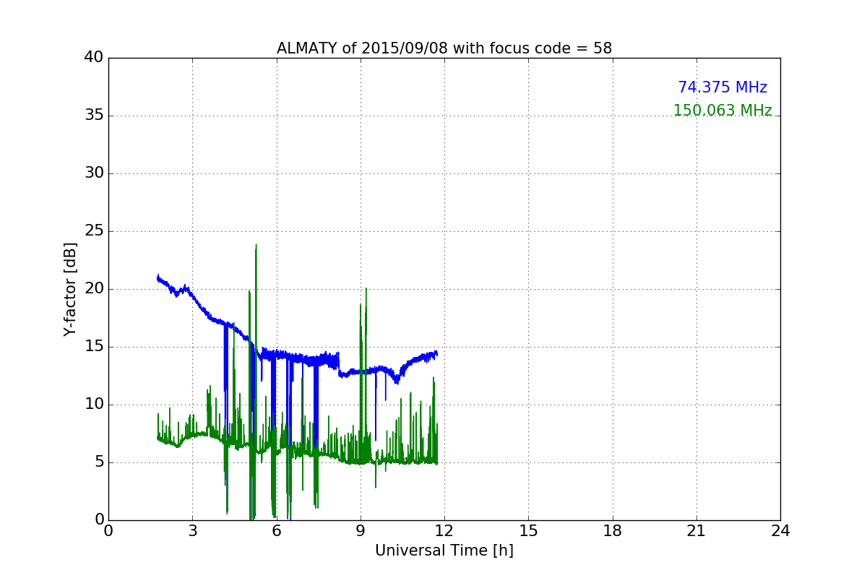Click the tallest green spike near 24 dB
This screenshot has width=867, height=578.
tap(256, 246)
